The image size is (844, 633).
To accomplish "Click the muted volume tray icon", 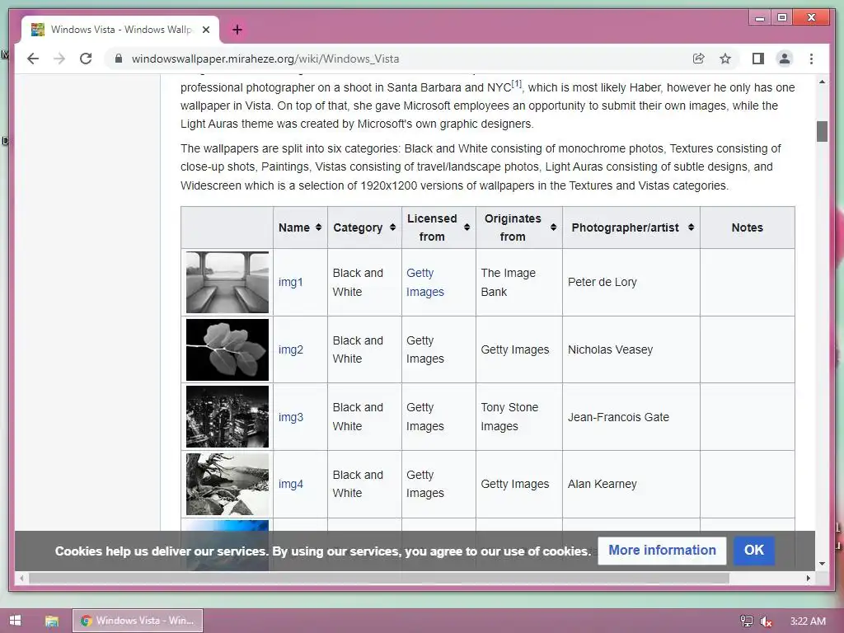I will (x=766, y=621).
